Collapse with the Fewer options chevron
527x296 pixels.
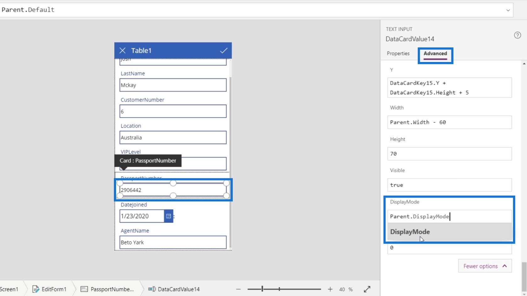pyautogui.click(x=504, y=266)
